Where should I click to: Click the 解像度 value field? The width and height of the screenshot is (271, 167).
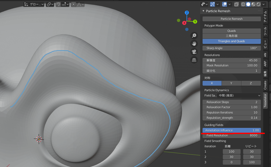point(232,60)
